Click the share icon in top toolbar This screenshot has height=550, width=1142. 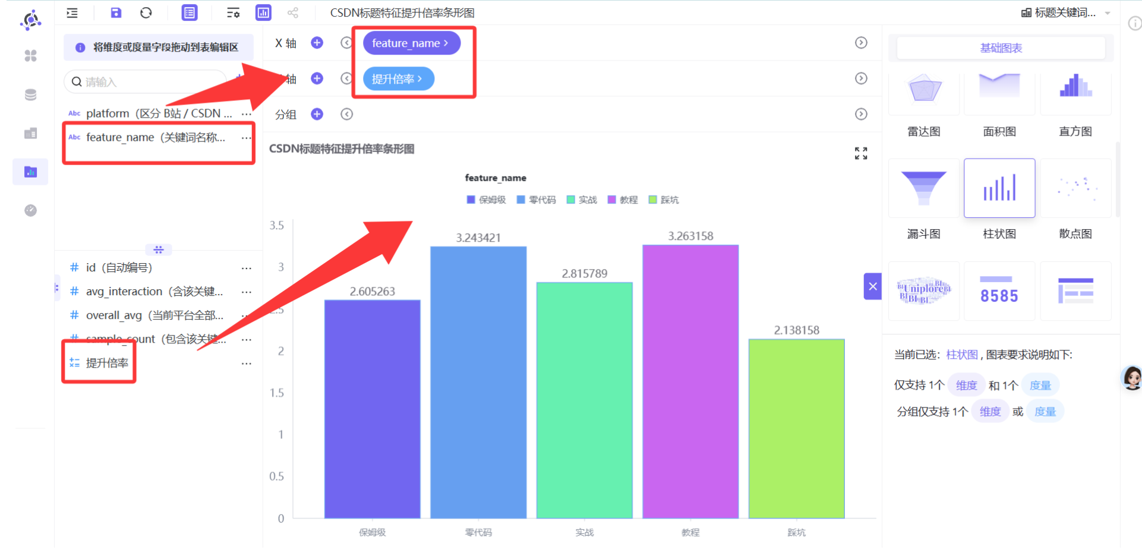click(x=293, y=12)
